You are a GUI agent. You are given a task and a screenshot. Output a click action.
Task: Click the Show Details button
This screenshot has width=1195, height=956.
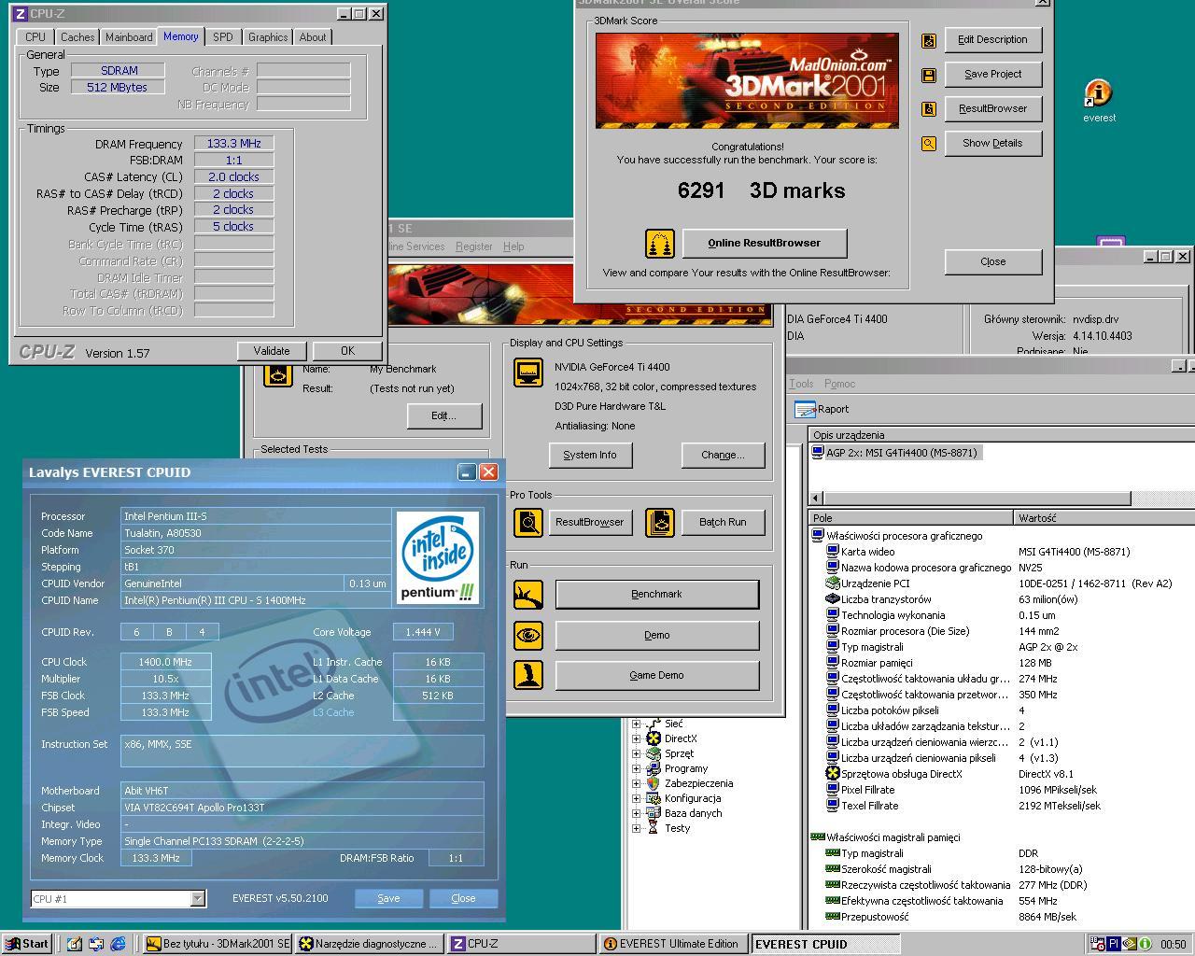tap(992, 143)
